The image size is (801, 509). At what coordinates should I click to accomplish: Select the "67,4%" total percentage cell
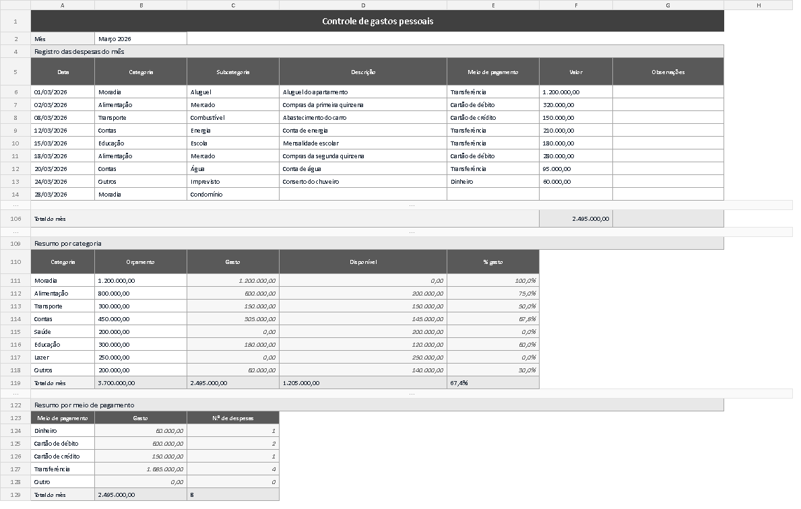point(493,383)
